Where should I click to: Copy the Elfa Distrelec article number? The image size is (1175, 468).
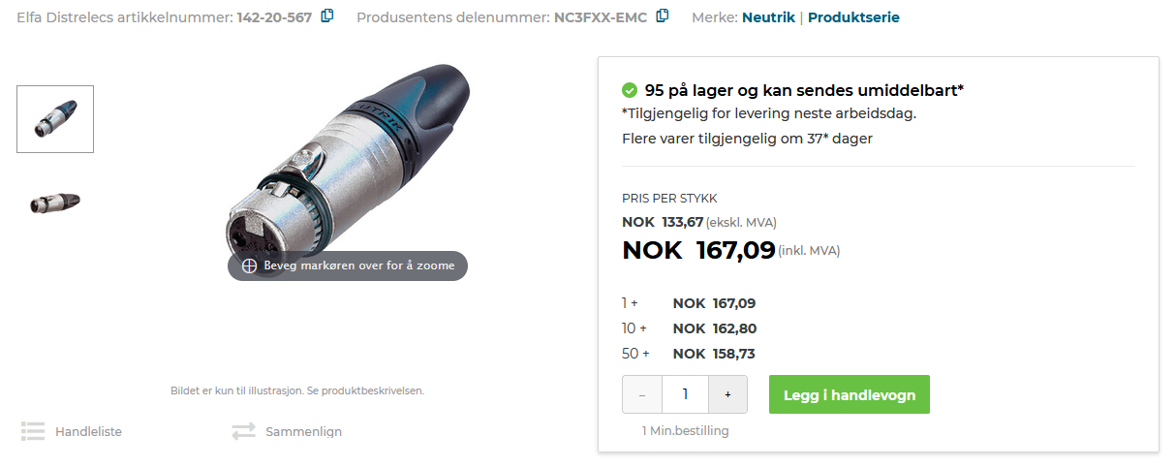tap(327, 16)
